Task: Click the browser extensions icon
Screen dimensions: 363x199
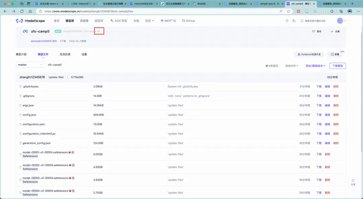Action: coord(332,11)
